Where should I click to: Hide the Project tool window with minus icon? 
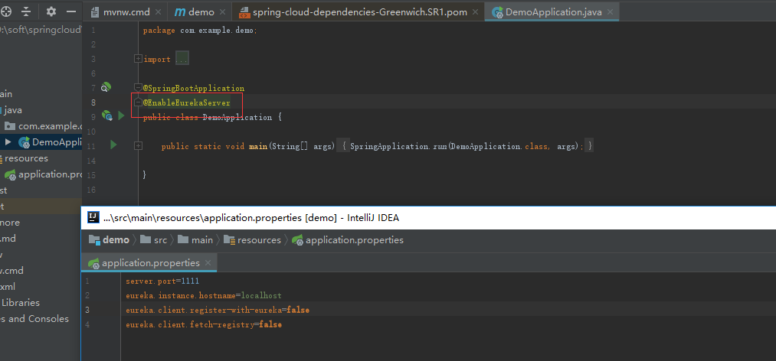pyautogui.click(x=73, y=11)
